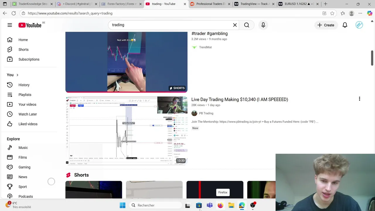Open PB Trading channel avatar
375x211 pixels.
tap(194, 113)
